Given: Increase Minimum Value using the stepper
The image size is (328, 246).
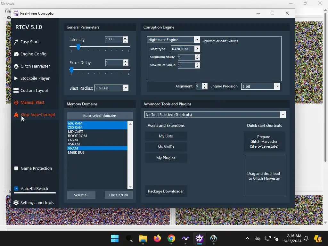Looking at the screenshot, I should tap(197, 56).
